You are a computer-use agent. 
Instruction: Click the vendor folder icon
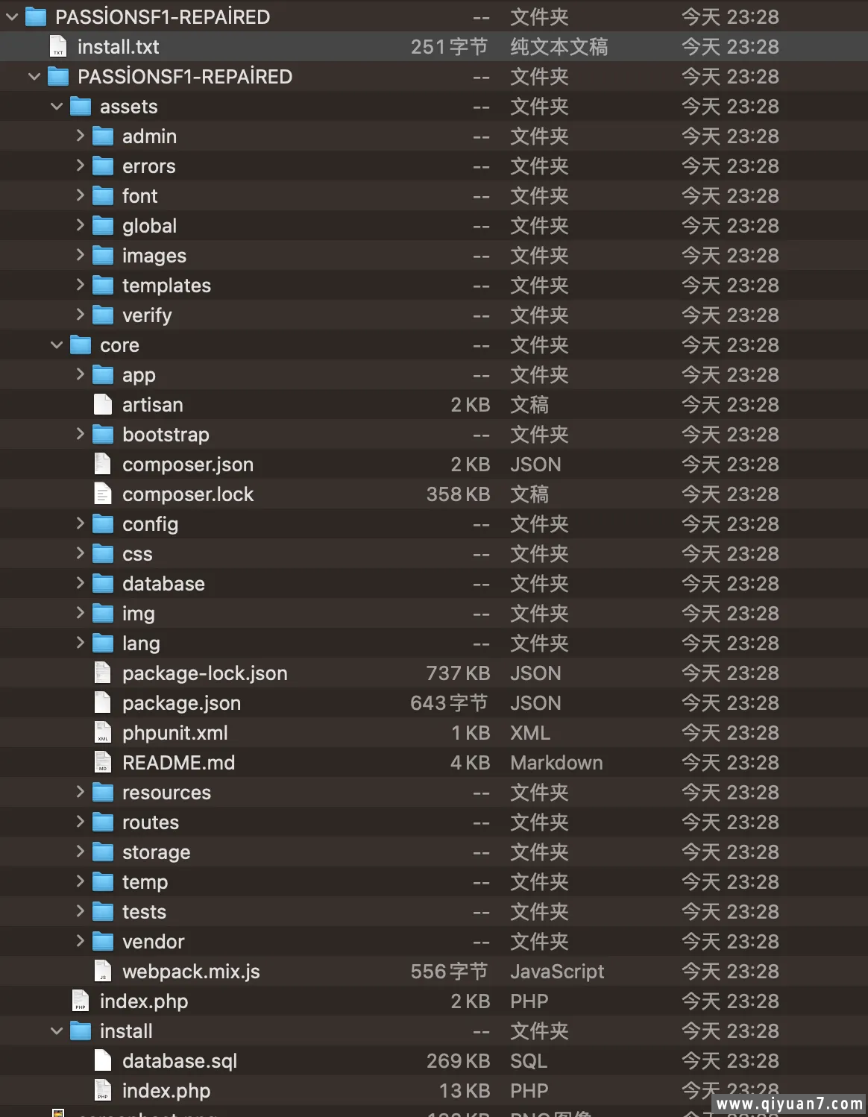point(103,942)
